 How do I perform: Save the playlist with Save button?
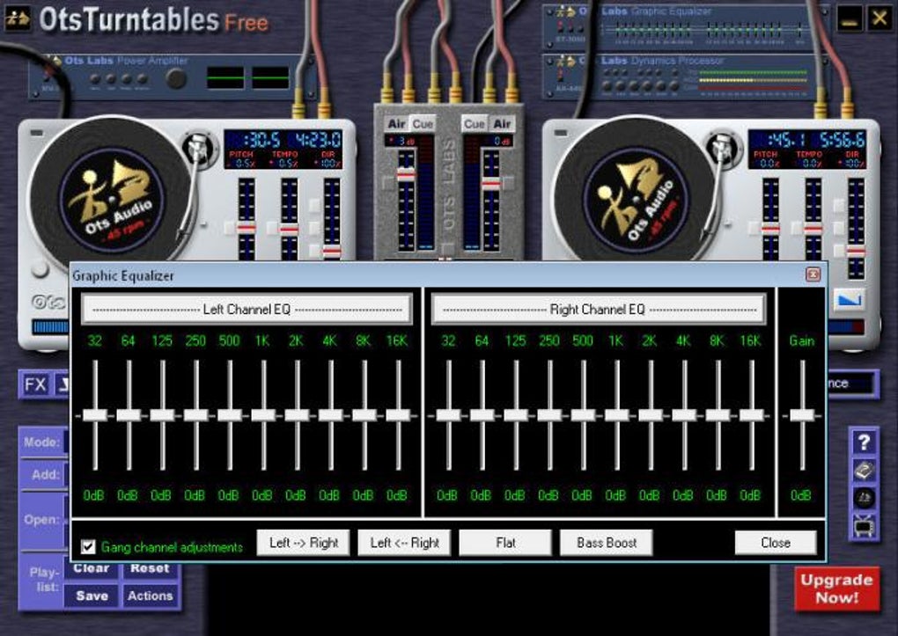(92, 596)
